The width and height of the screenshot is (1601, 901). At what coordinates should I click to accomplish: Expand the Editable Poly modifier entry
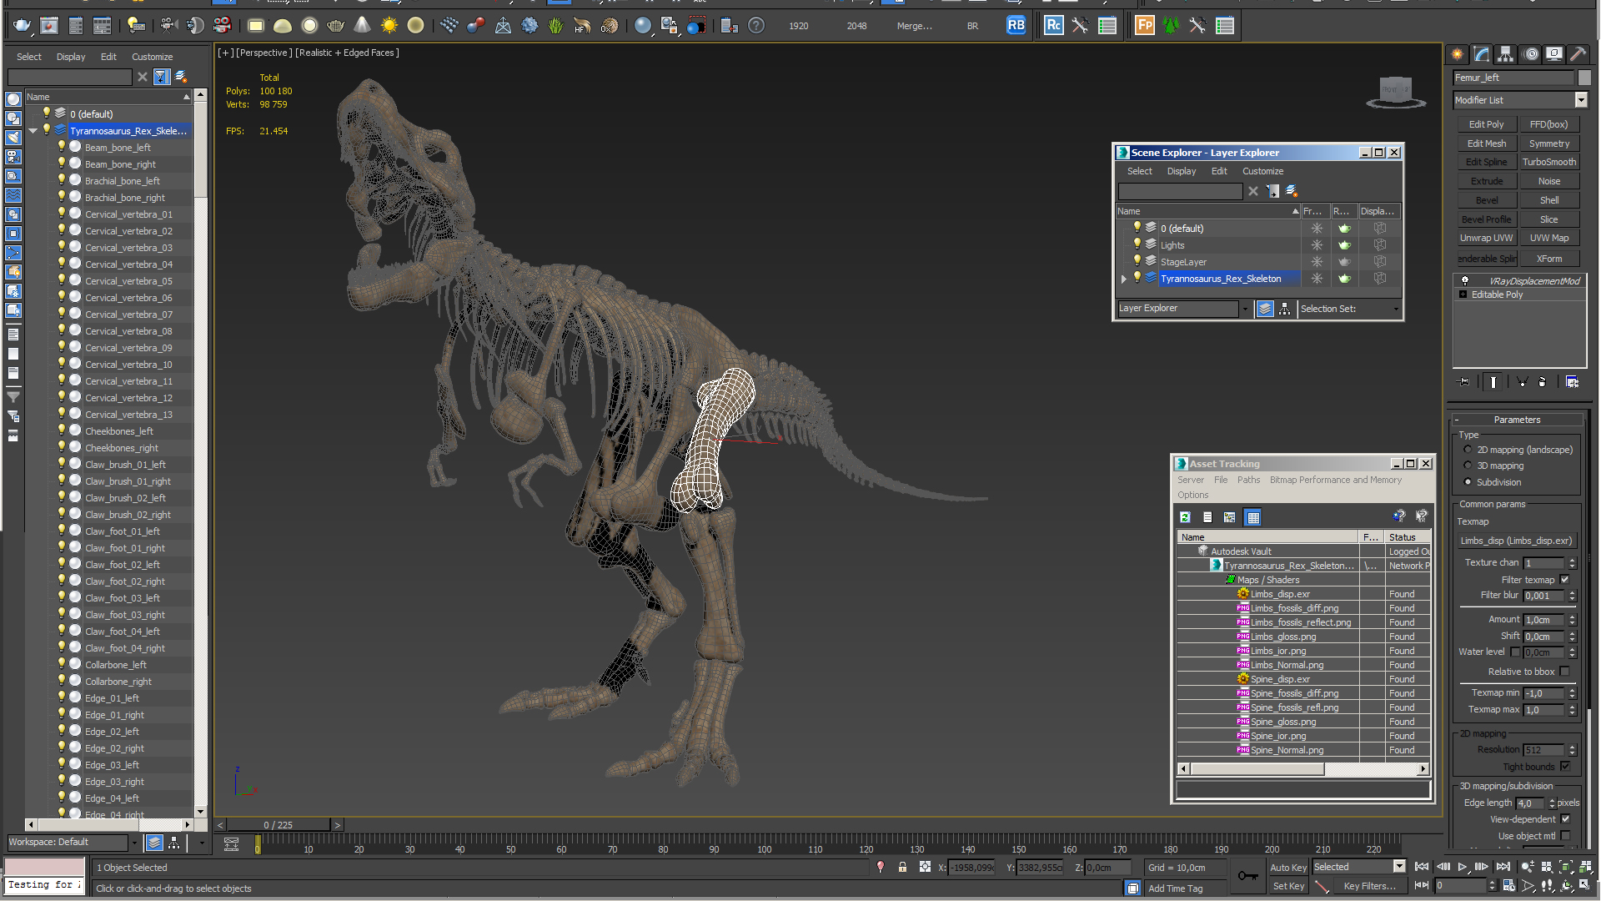(x=1463, y=294)
